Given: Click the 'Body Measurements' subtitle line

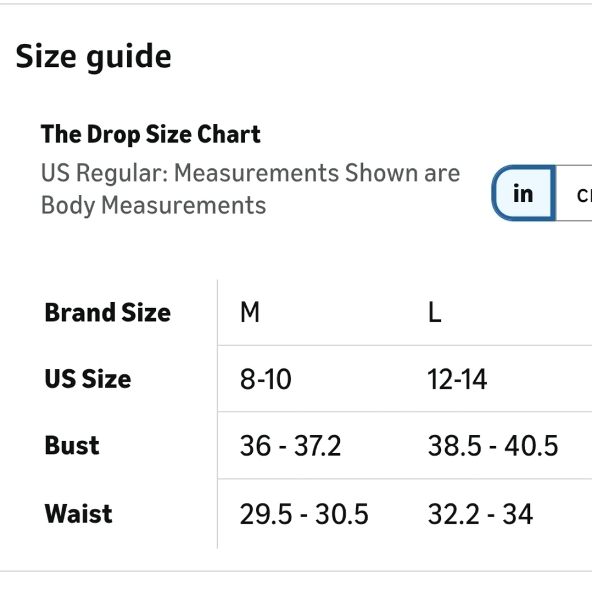Looking at the screenshot, I should [153, 206].
